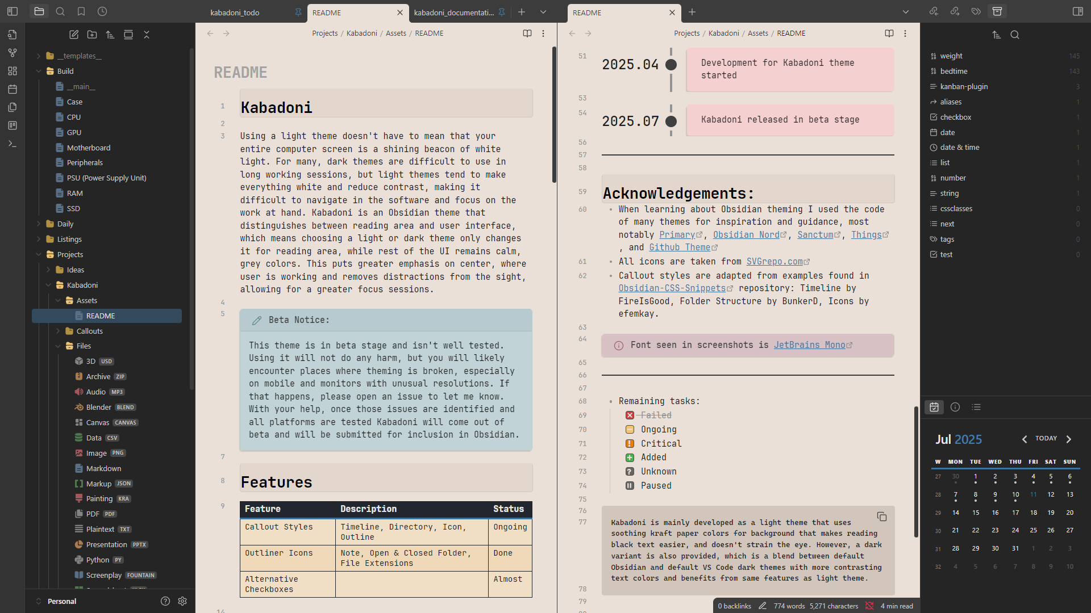Click the new note icon
Viewport: 1091px width, 613px height.
(x=74, y=35)
